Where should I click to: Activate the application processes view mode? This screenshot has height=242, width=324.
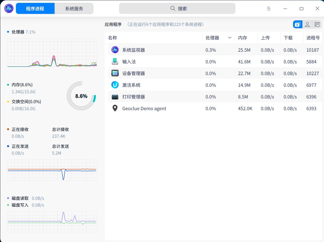coord(297,24)
